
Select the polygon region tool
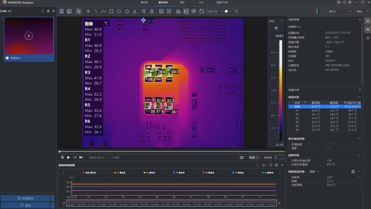(127, 11)
